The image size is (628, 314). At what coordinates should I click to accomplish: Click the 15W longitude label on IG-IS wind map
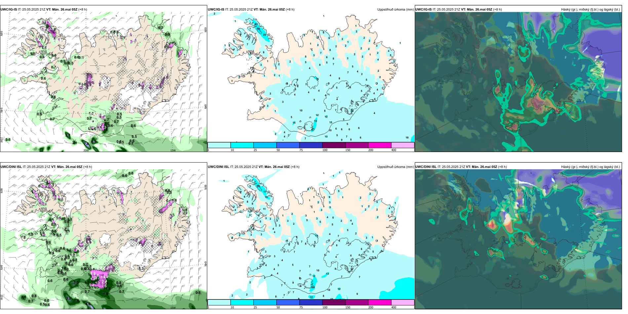pyautogui.click(x=173, y=150)
